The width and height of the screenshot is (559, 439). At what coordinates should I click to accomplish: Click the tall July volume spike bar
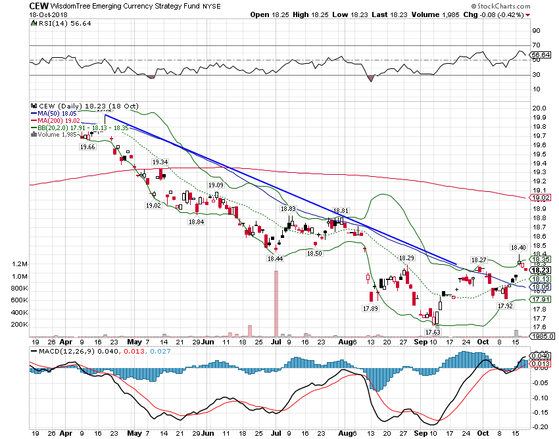276,304
